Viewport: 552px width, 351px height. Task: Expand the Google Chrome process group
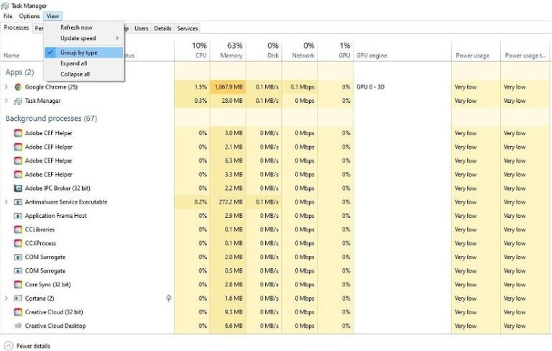6,87
